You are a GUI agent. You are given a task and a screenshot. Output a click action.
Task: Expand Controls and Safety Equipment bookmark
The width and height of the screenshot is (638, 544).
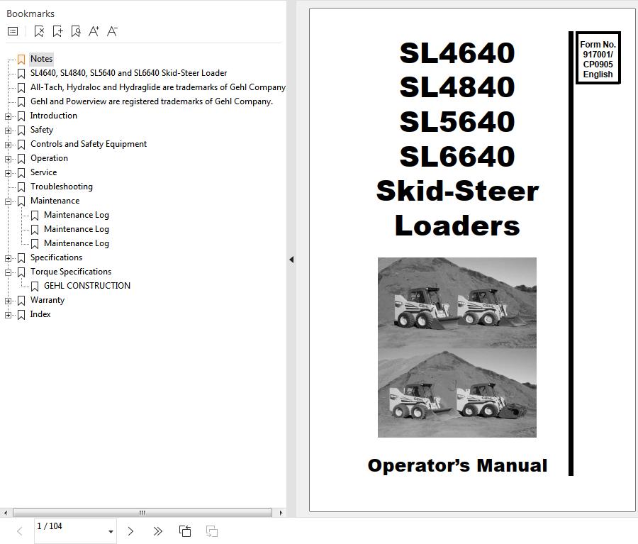8,145
